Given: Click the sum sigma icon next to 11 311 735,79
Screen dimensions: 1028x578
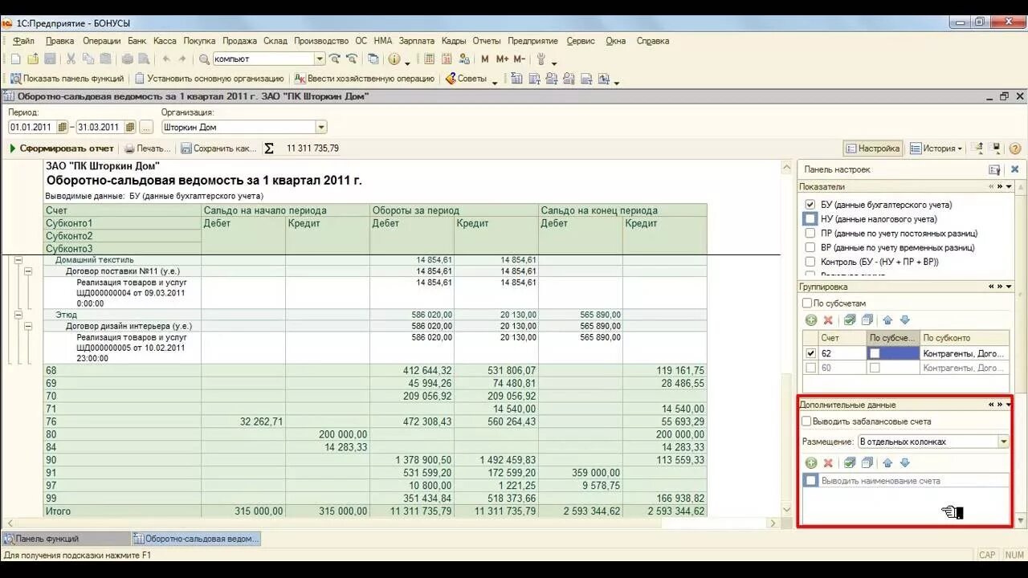Looking at the screenshot, I should tap(269, 149).
